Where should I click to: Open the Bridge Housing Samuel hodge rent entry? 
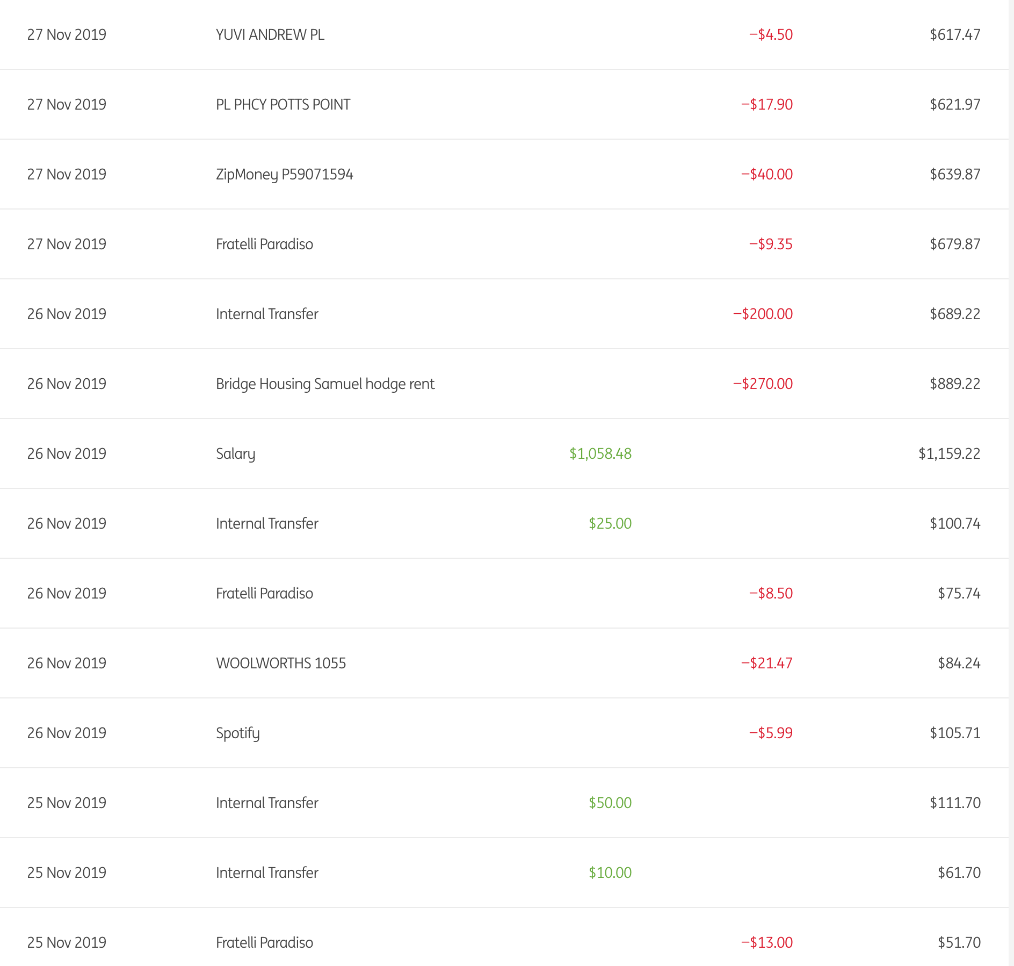325,384
